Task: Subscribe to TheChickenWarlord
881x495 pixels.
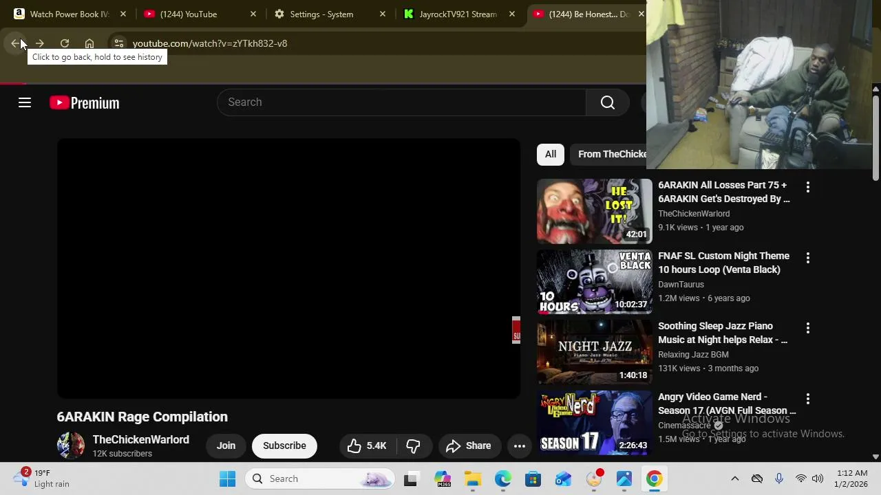Action: coord(284,445)
